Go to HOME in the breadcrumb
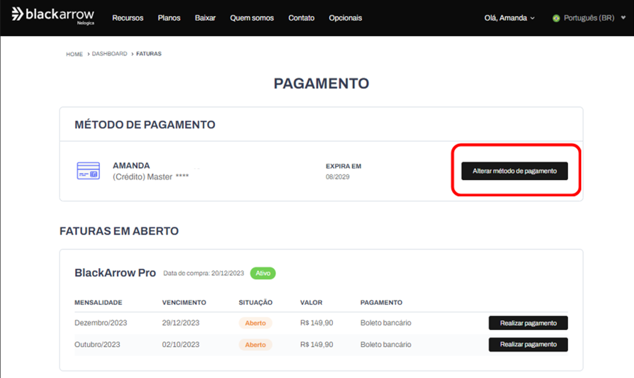Viewport: 634px width, 378px height. tap(74, 54)
